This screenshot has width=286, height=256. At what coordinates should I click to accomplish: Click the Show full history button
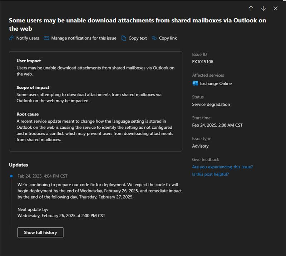point(40,232)
